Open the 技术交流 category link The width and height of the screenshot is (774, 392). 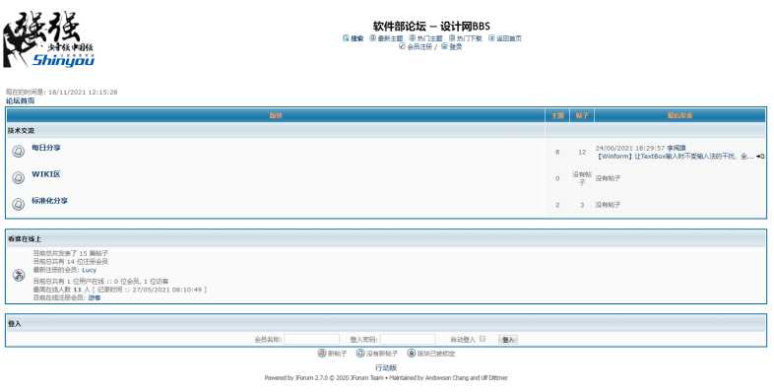[x=21, y=131]
